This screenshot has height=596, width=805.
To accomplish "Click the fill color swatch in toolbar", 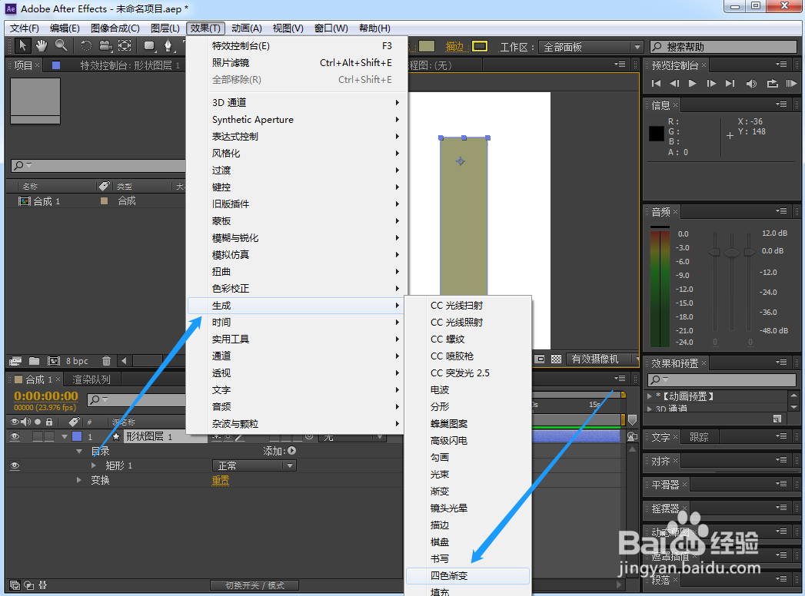I will pos(427,46).
